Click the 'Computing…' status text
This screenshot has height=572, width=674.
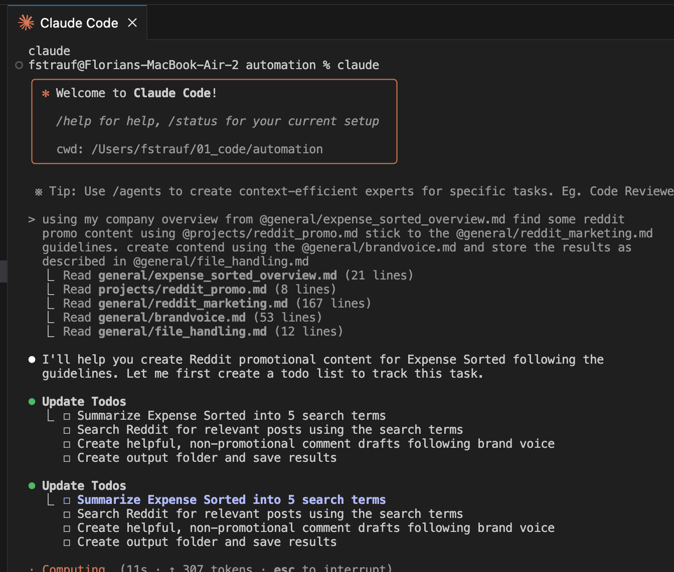(x=74, y=567)
